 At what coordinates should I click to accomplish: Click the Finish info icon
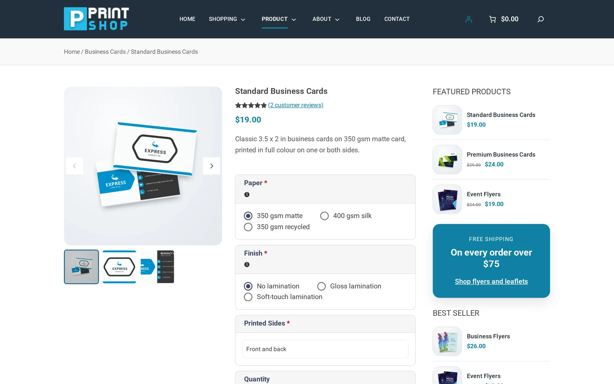[247, 265]
